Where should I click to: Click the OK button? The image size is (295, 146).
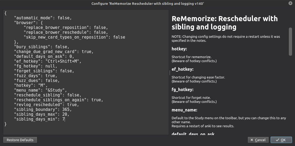tap(281, 140)
